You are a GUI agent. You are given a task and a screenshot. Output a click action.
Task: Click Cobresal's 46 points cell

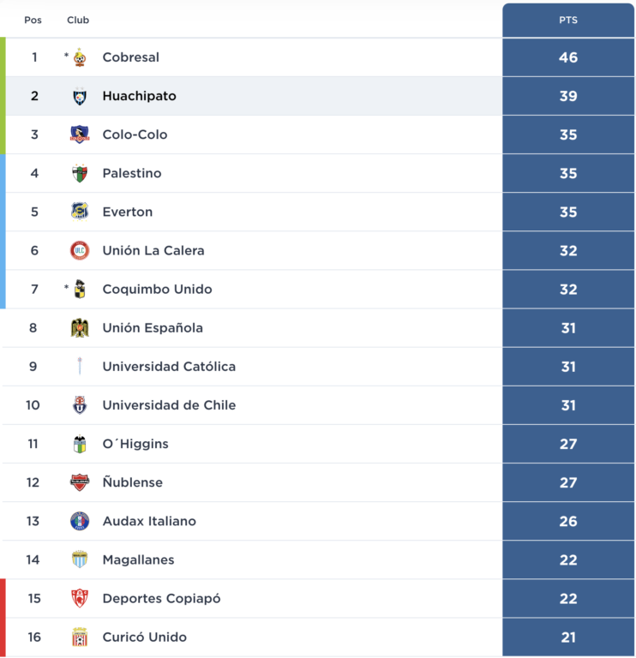pyautogui.click(x=568, y=57)
